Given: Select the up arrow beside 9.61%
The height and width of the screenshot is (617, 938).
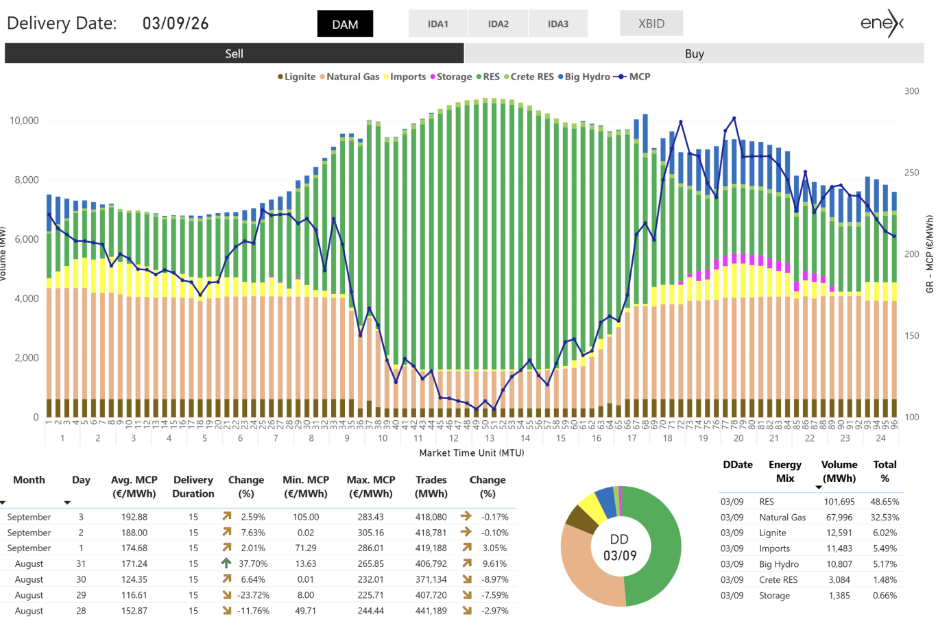Looking at the screenshot, I should pyautogui.click(x=467, y=564).
